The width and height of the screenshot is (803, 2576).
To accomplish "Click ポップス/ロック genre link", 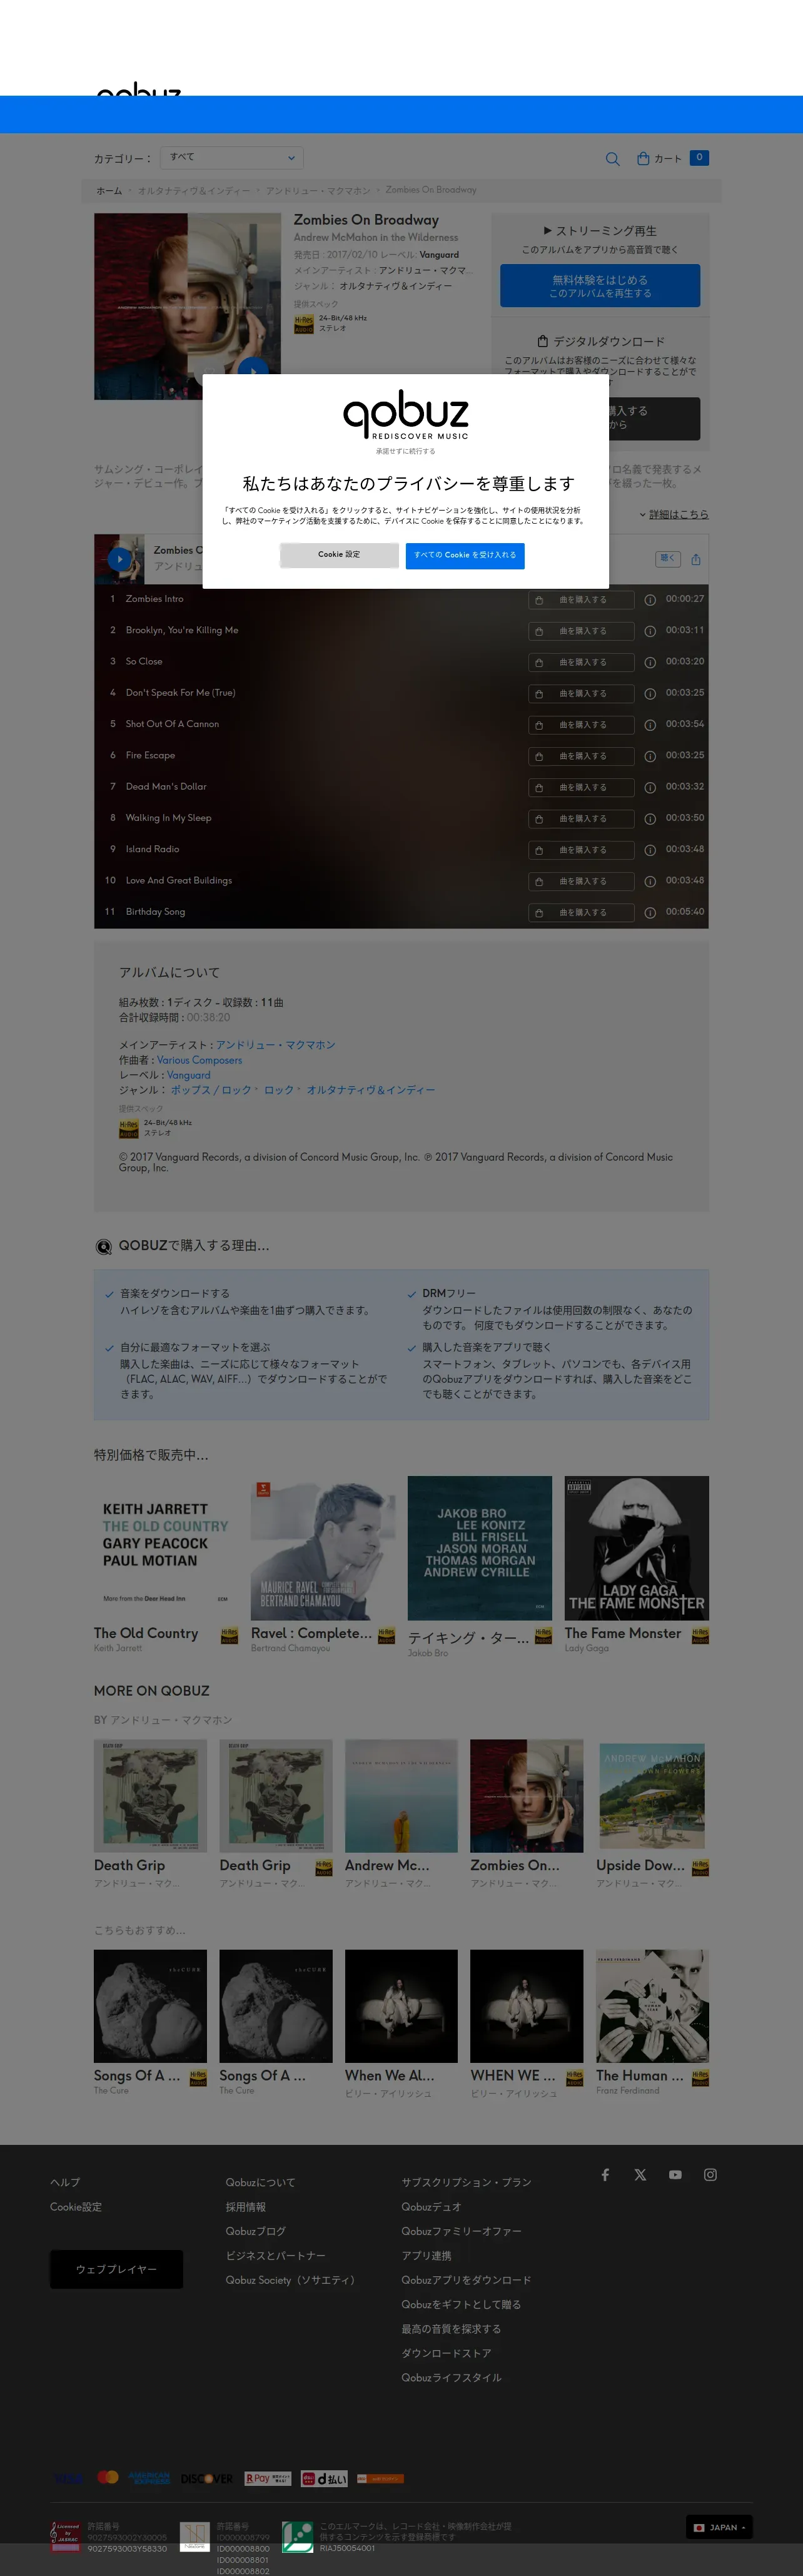I will (211, 1090).
